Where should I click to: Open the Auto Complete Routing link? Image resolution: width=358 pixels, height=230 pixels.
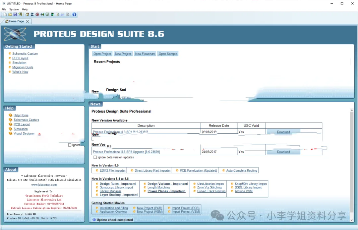tap(242, 170)
